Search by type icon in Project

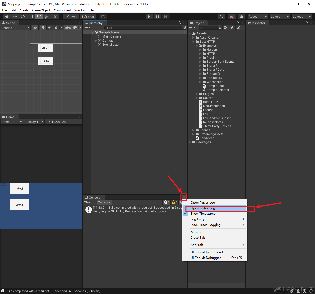click(225, 28)
